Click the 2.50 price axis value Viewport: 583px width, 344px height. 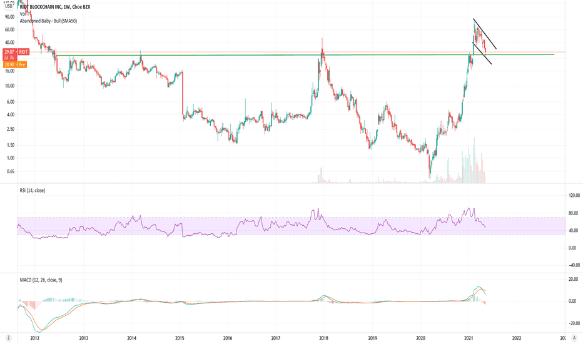11,129
